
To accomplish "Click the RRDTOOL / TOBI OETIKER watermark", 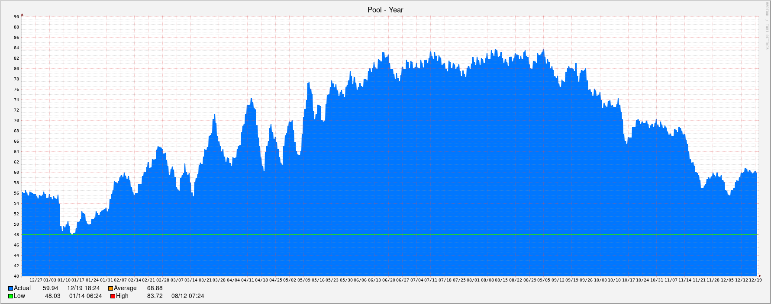I will (767, 26).
